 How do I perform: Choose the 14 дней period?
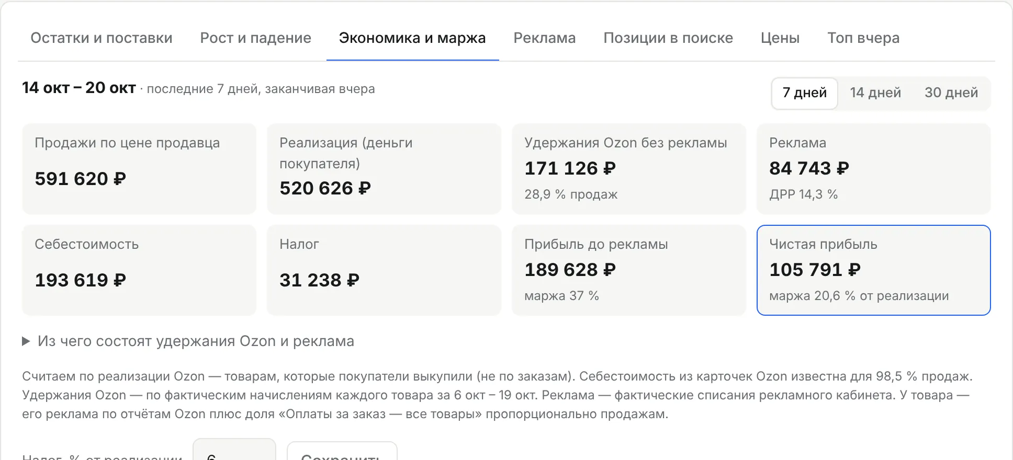[875, 93]
